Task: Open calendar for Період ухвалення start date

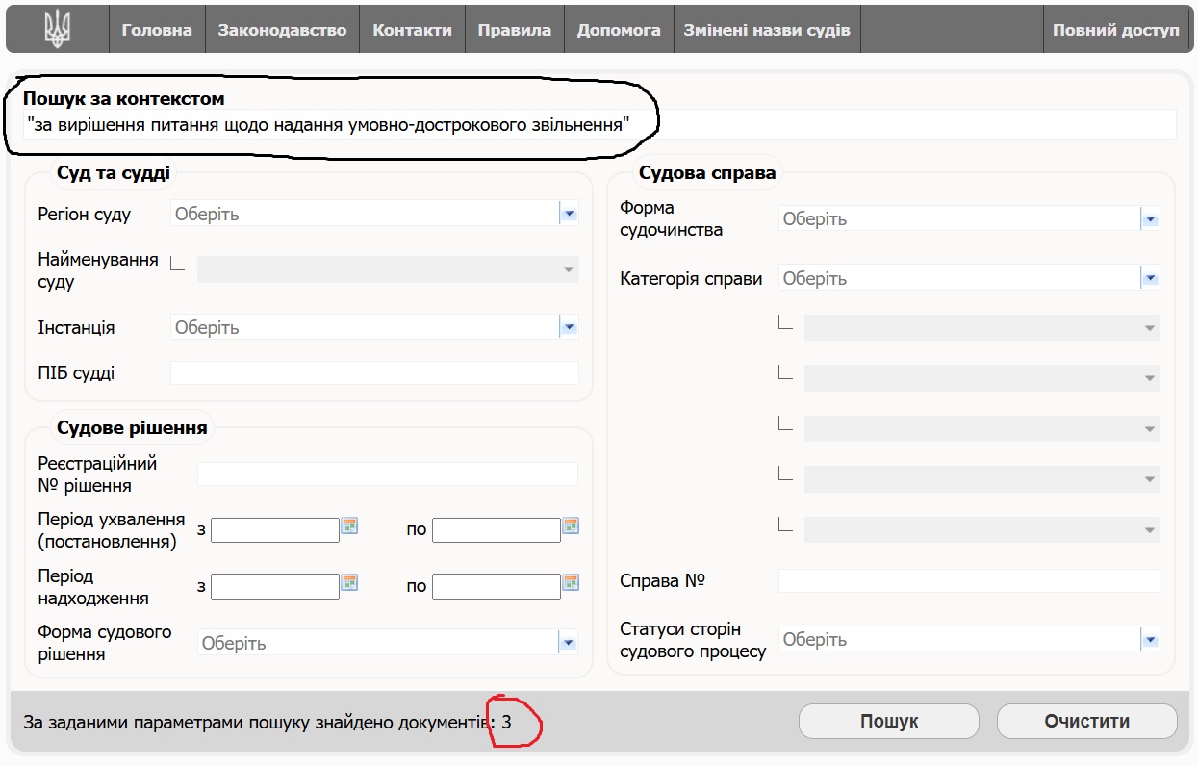Action: click(349, 525)
